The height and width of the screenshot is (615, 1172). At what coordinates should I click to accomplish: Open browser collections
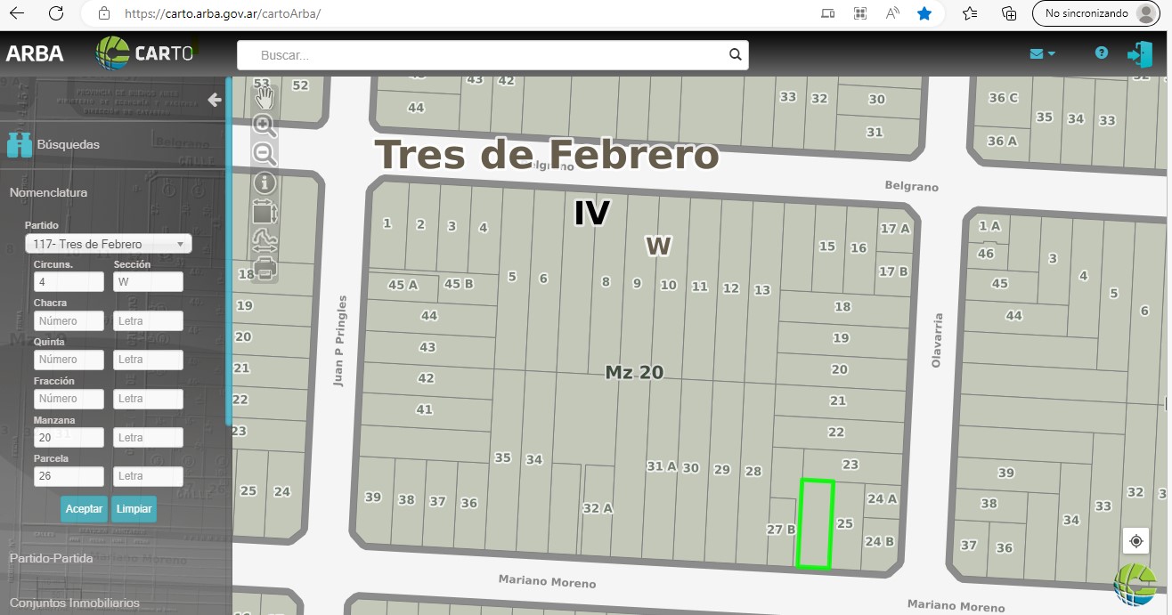(1009, 13)
